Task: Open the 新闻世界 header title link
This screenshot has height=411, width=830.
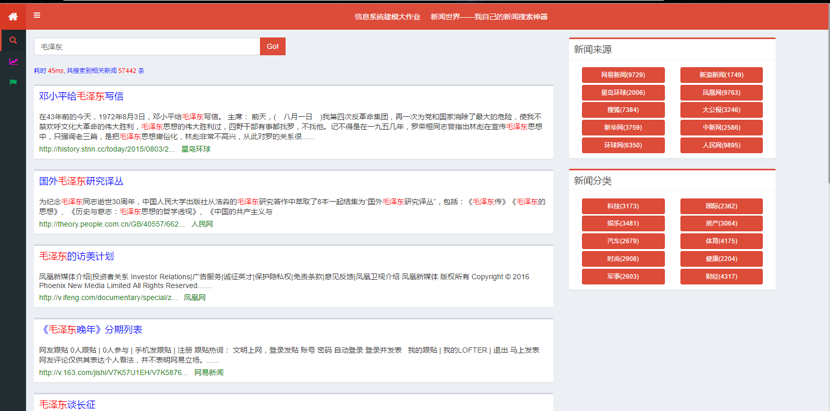Action: (x=489, y=17)
